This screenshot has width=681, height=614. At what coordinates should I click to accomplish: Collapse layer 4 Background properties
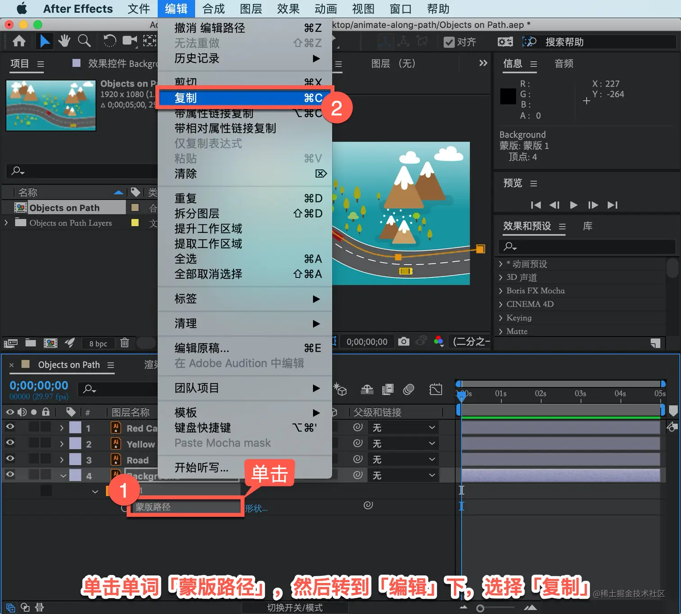63,476
